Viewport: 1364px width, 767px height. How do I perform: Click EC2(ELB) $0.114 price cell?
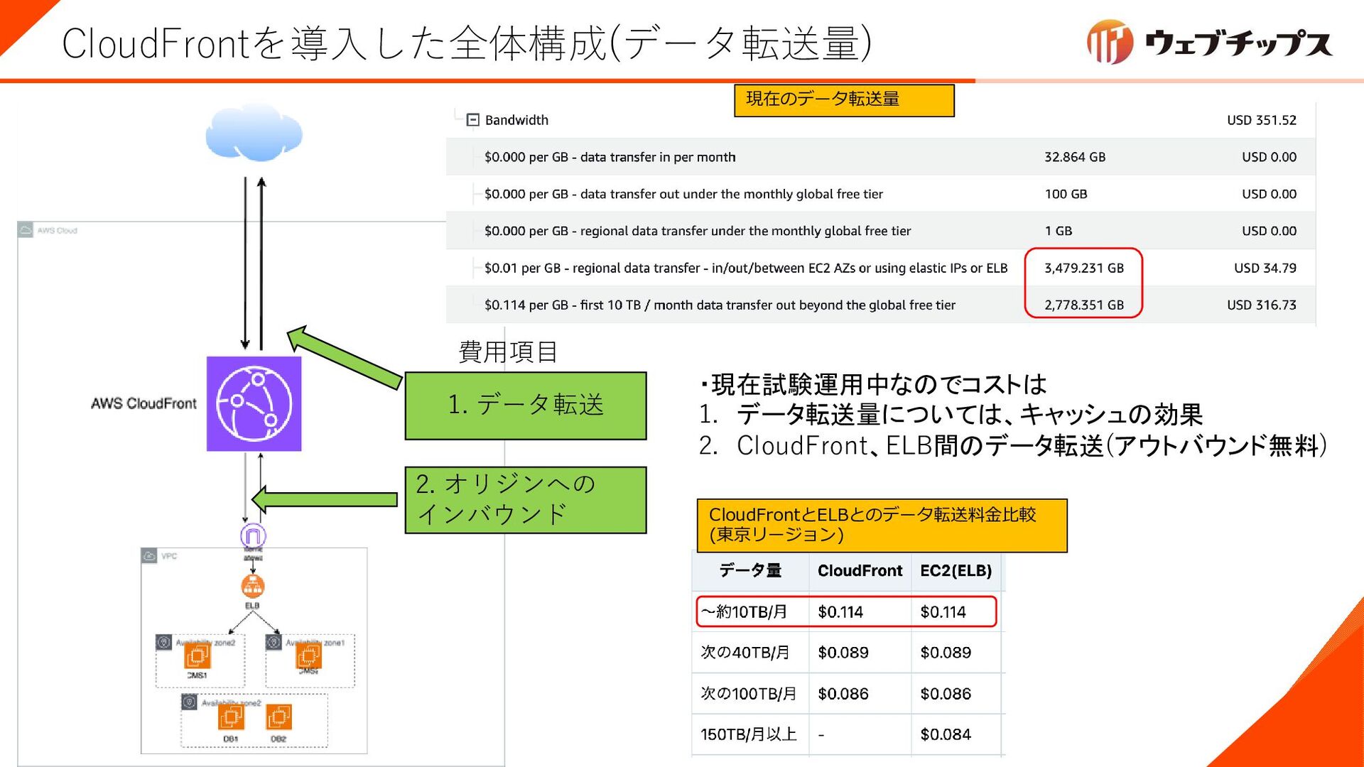(x=943, y=611)
